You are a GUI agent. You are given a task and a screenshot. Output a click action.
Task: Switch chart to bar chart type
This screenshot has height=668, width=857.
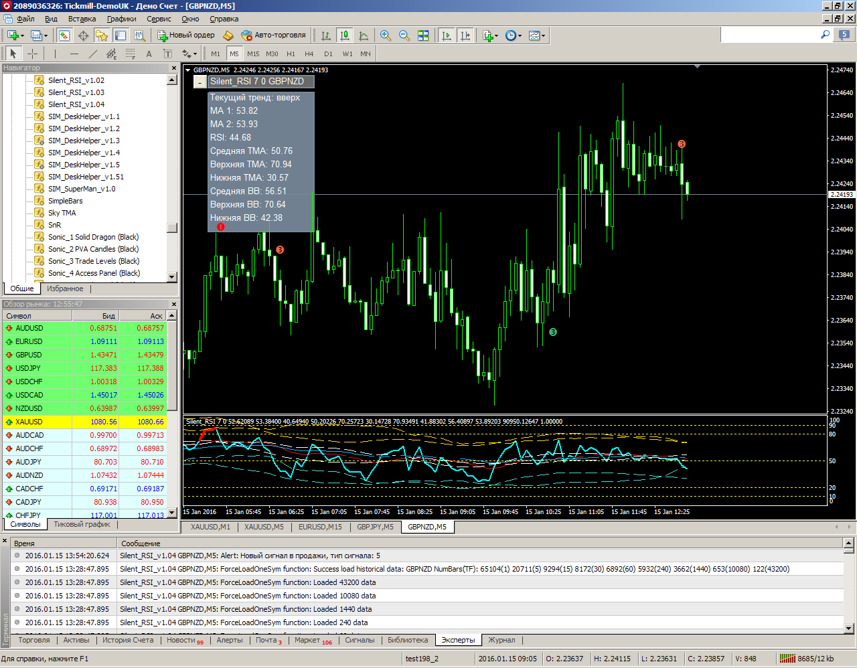[325, 35]
